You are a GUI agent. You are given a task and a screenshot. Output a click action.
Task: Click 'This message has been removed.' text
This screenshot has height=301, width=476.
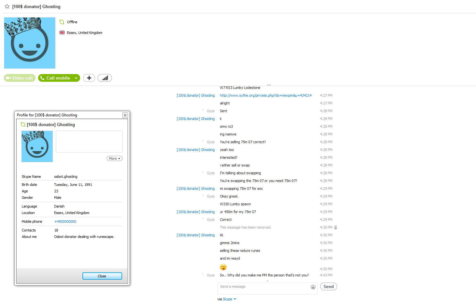246,227
